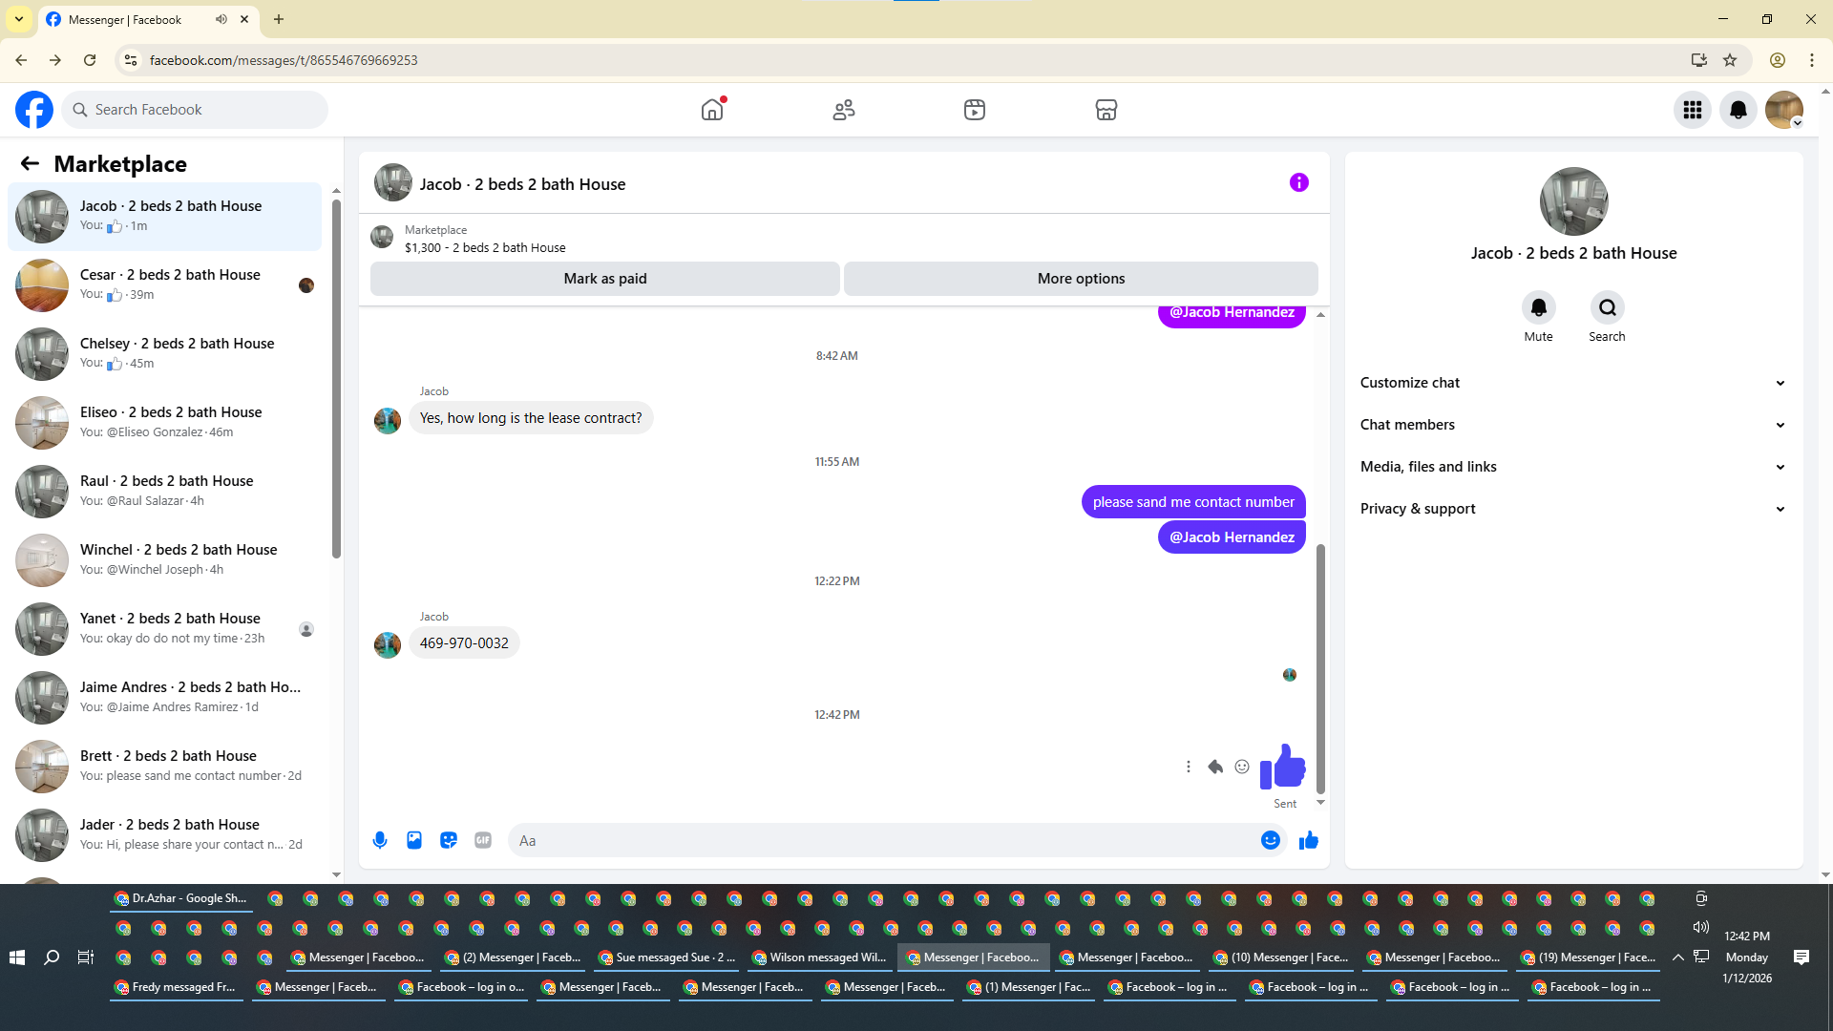Open Cesar 2 beds 2 bath House chat
Viewport: 1833px width, 1031px height.
[x=170, y=284]
